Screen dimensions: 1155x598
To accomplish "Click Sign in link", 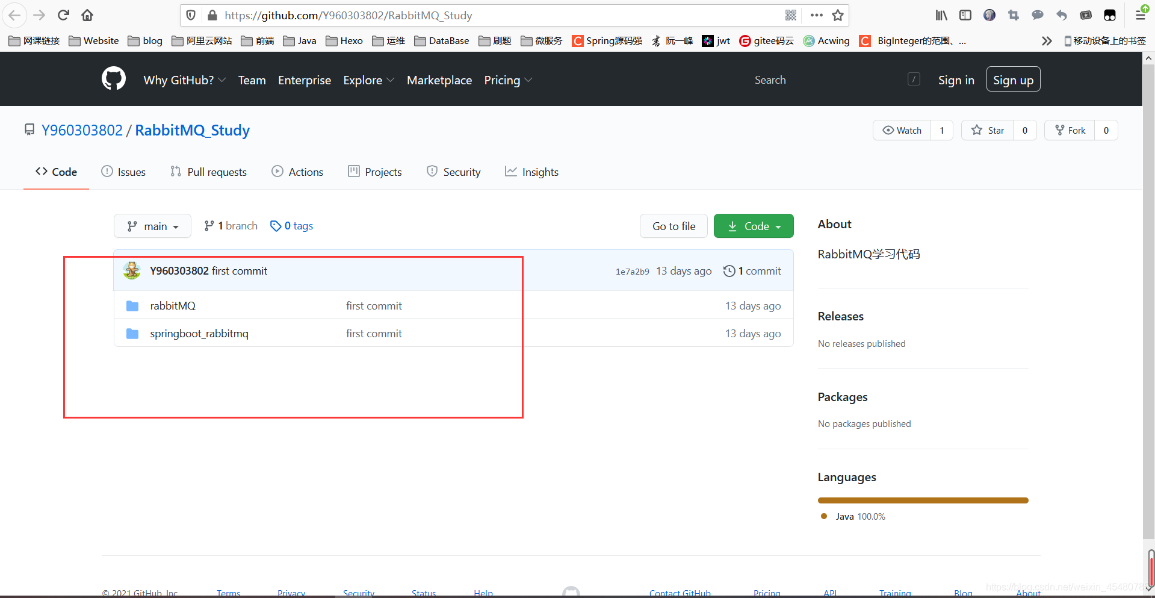I will pos(956,80).
